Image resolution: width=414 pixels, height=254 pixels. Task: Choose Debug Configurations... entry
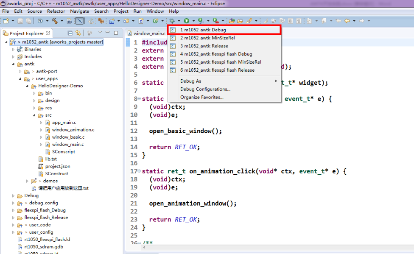[205, 89]
